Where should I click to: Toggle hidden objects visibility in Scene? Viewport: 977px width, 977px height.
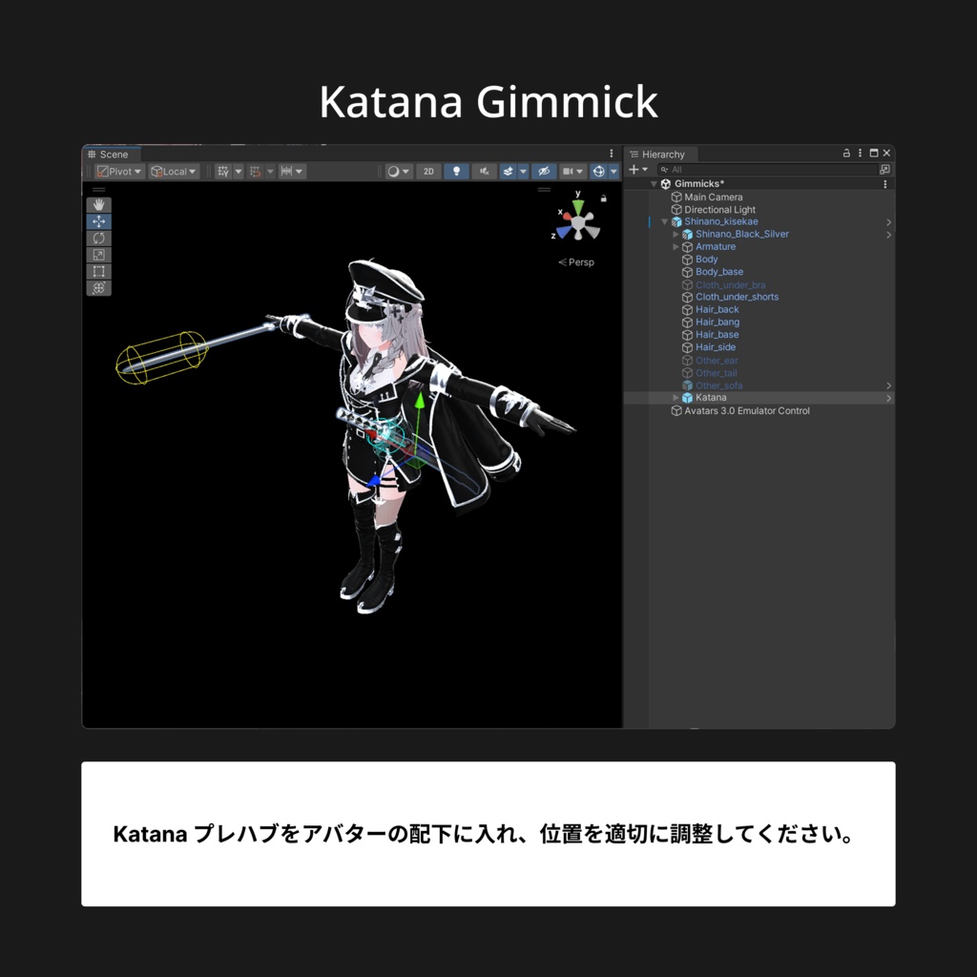coord(544,172)
